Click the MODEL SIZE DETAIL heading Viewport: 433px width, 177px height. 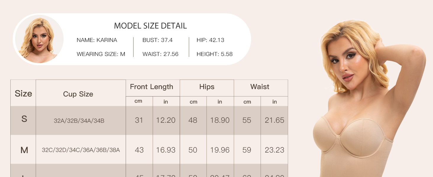tap(150, 26)
